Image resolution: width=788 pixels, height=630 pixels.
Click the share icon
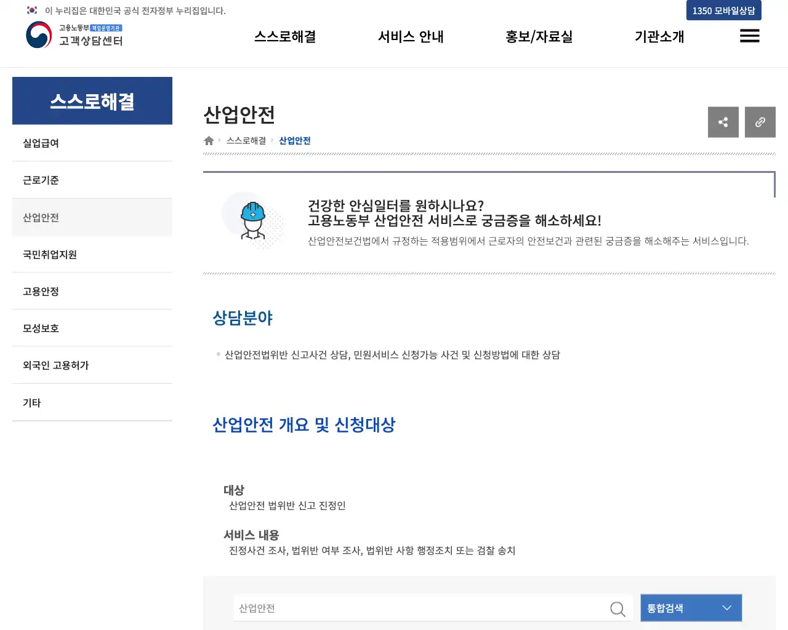[x=723, y=122]
